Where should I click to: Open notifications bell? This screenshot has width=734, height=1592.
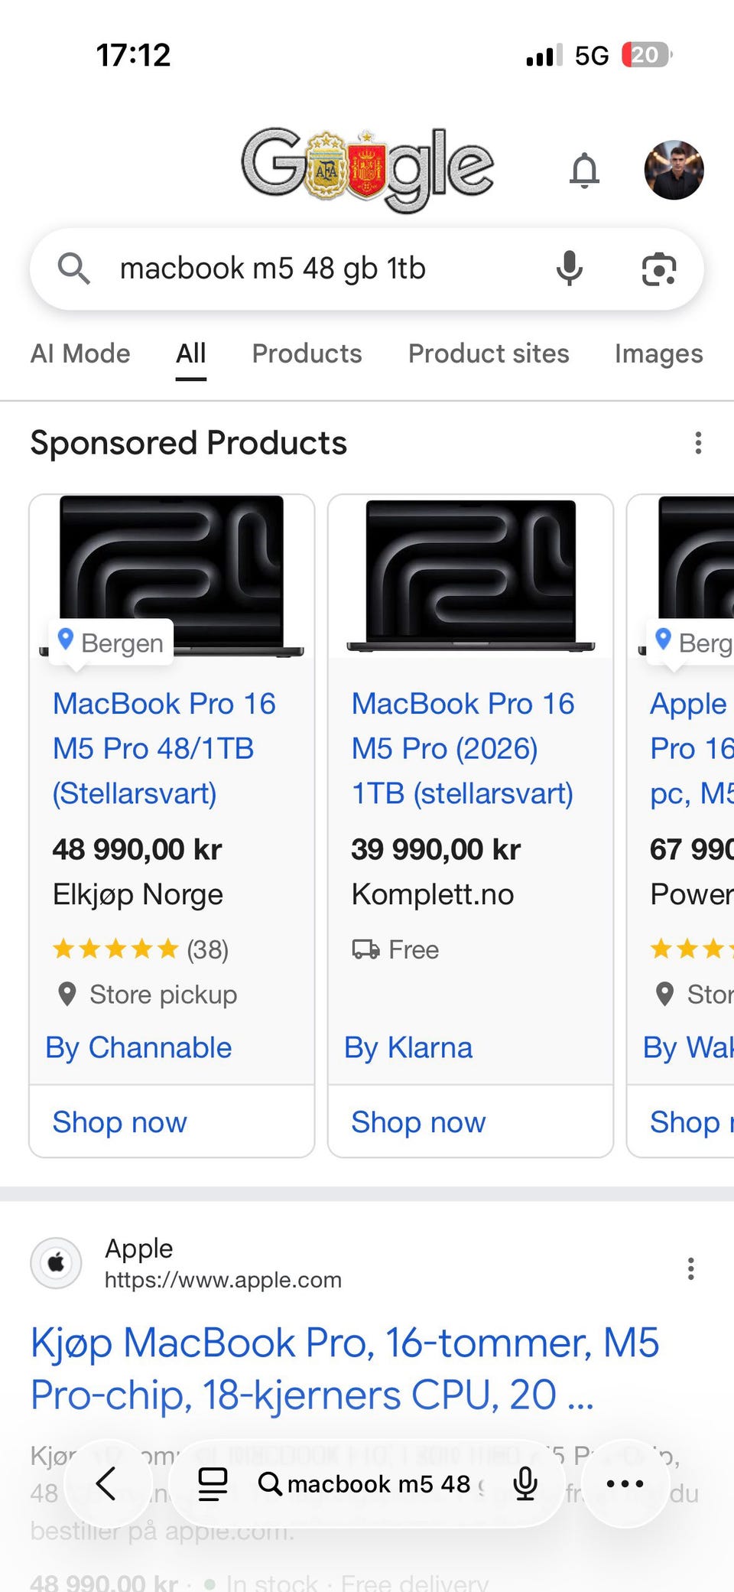point(585,170)
